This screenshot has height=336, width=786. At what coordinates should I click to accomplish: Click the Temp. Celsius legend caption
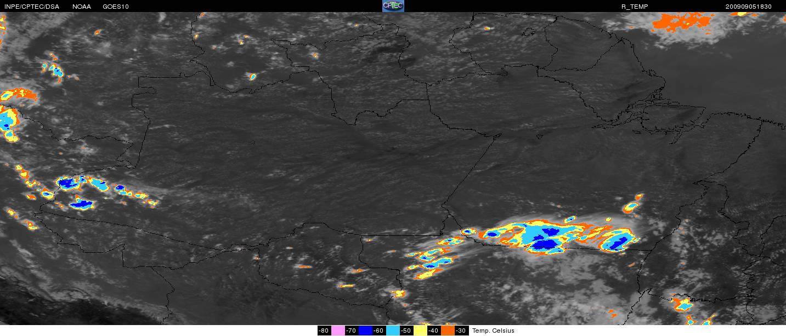click(x=493, y=331)
